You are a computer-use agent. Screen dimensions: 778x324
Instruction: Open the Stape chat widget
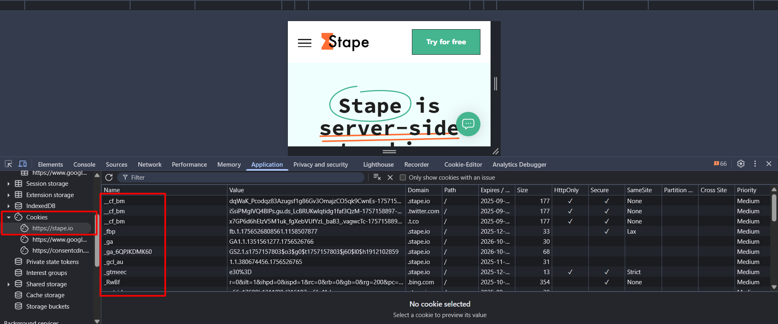pyautogui.click(x=468, y=124)
